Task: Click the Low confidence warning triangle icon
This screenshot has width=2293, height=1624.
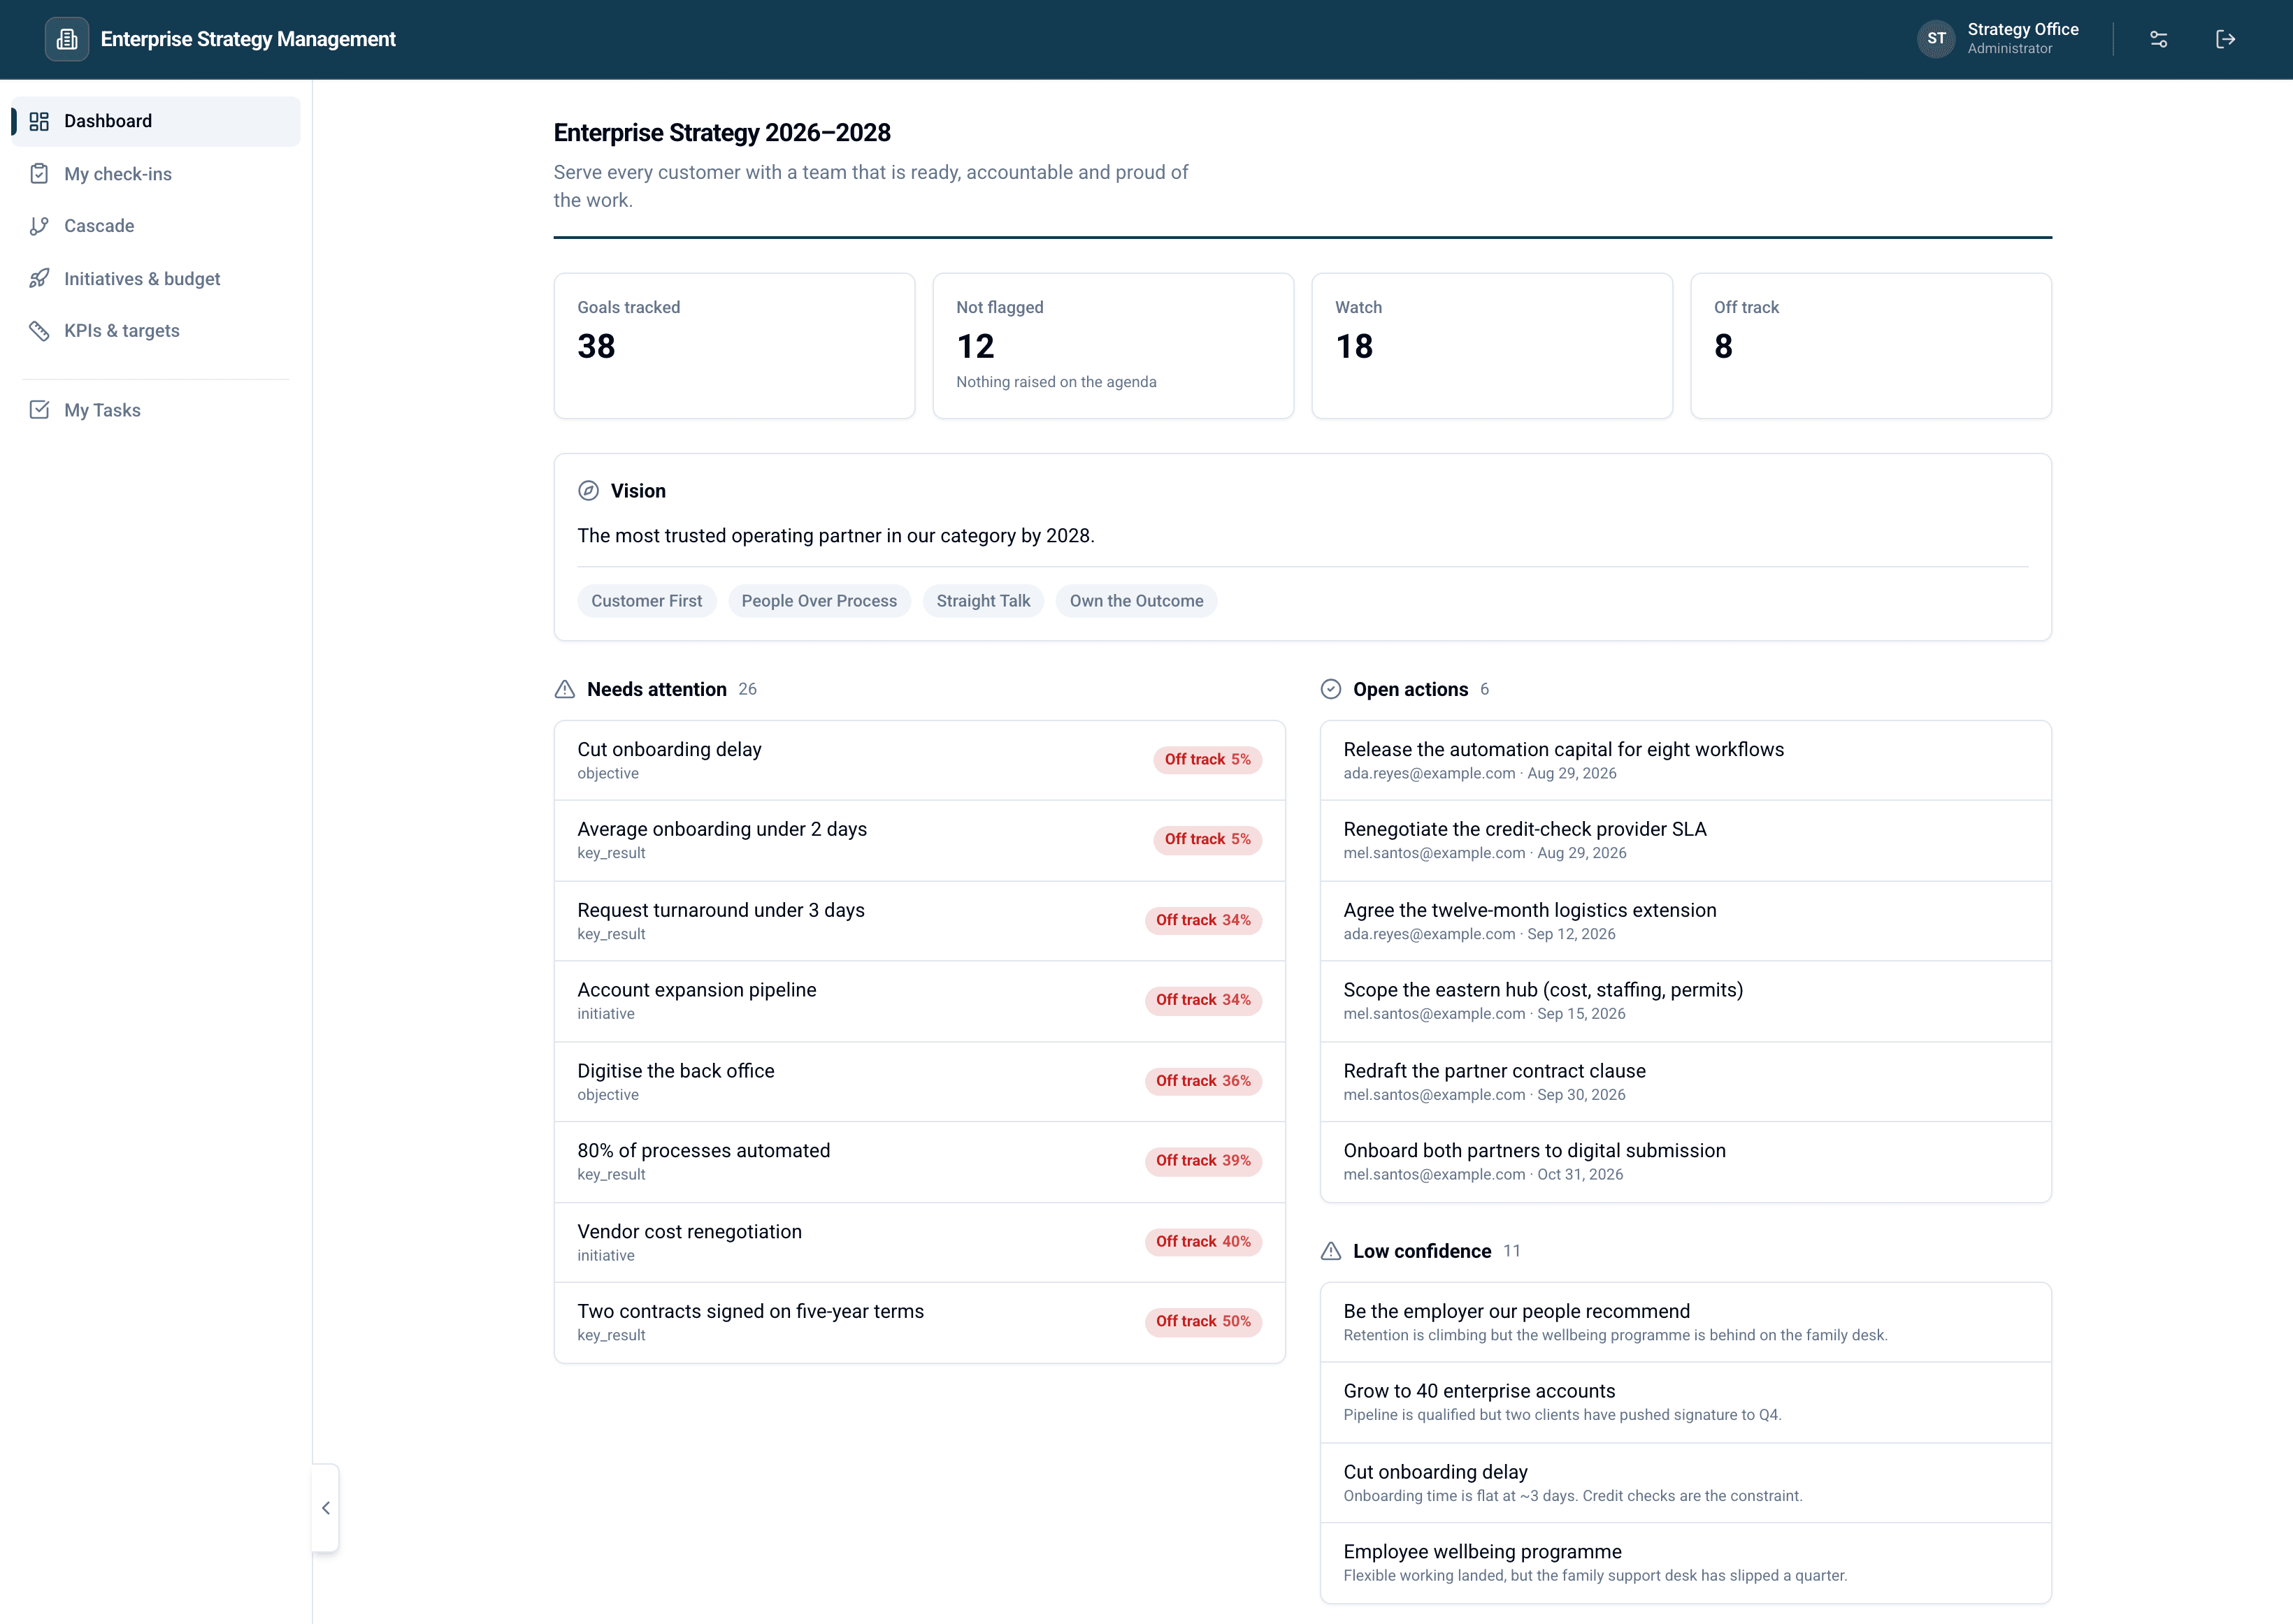Action: [1330, 1251]
